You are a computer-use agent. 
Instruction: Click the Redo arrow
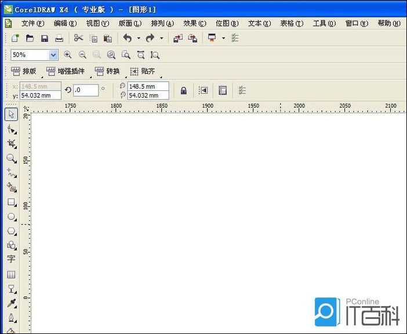coord(150,38)
